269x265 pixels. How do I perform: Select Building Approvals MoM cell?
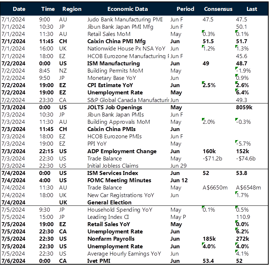(119, 122)
